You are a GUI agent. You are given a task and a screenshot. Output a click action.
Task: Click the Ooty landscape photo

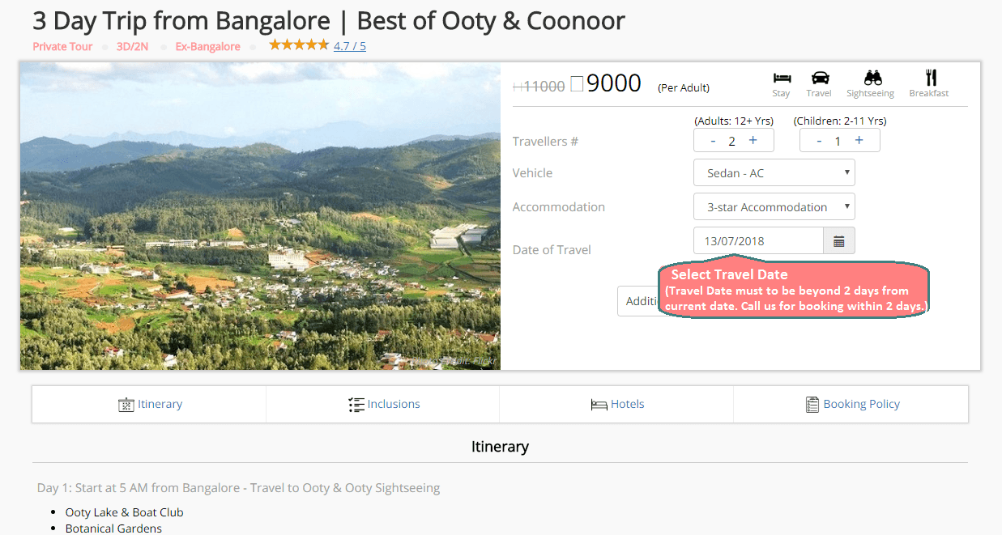(260, 216)
